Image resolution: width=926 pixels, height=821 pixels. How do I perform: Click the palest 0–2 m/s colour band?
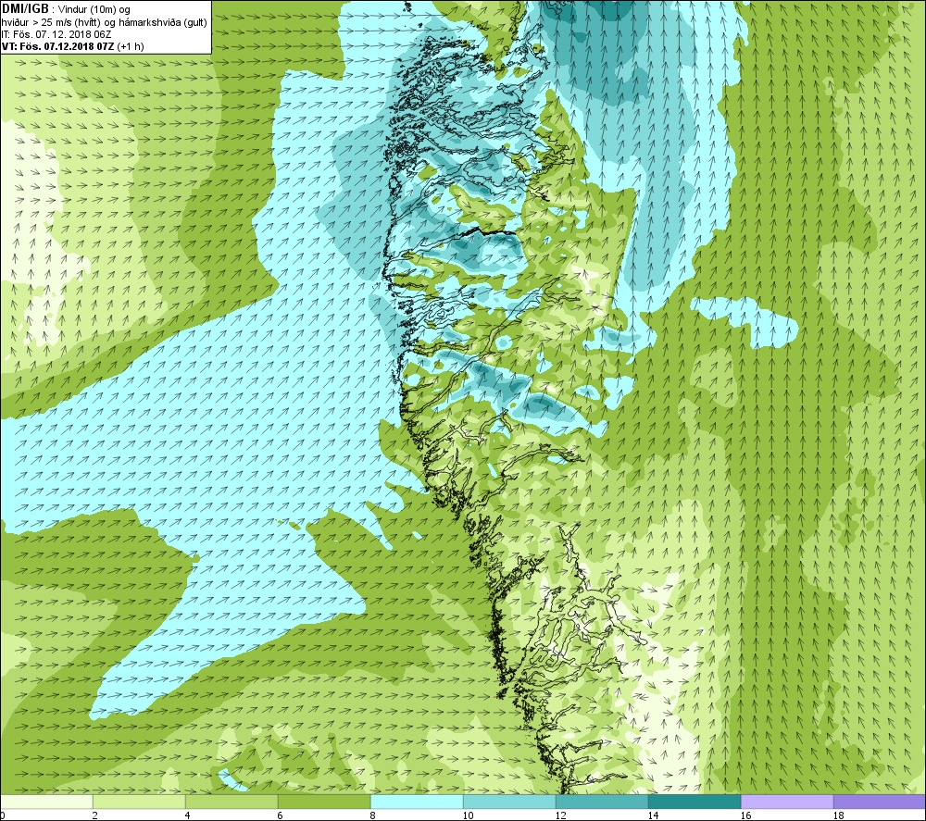pos(46,802)
